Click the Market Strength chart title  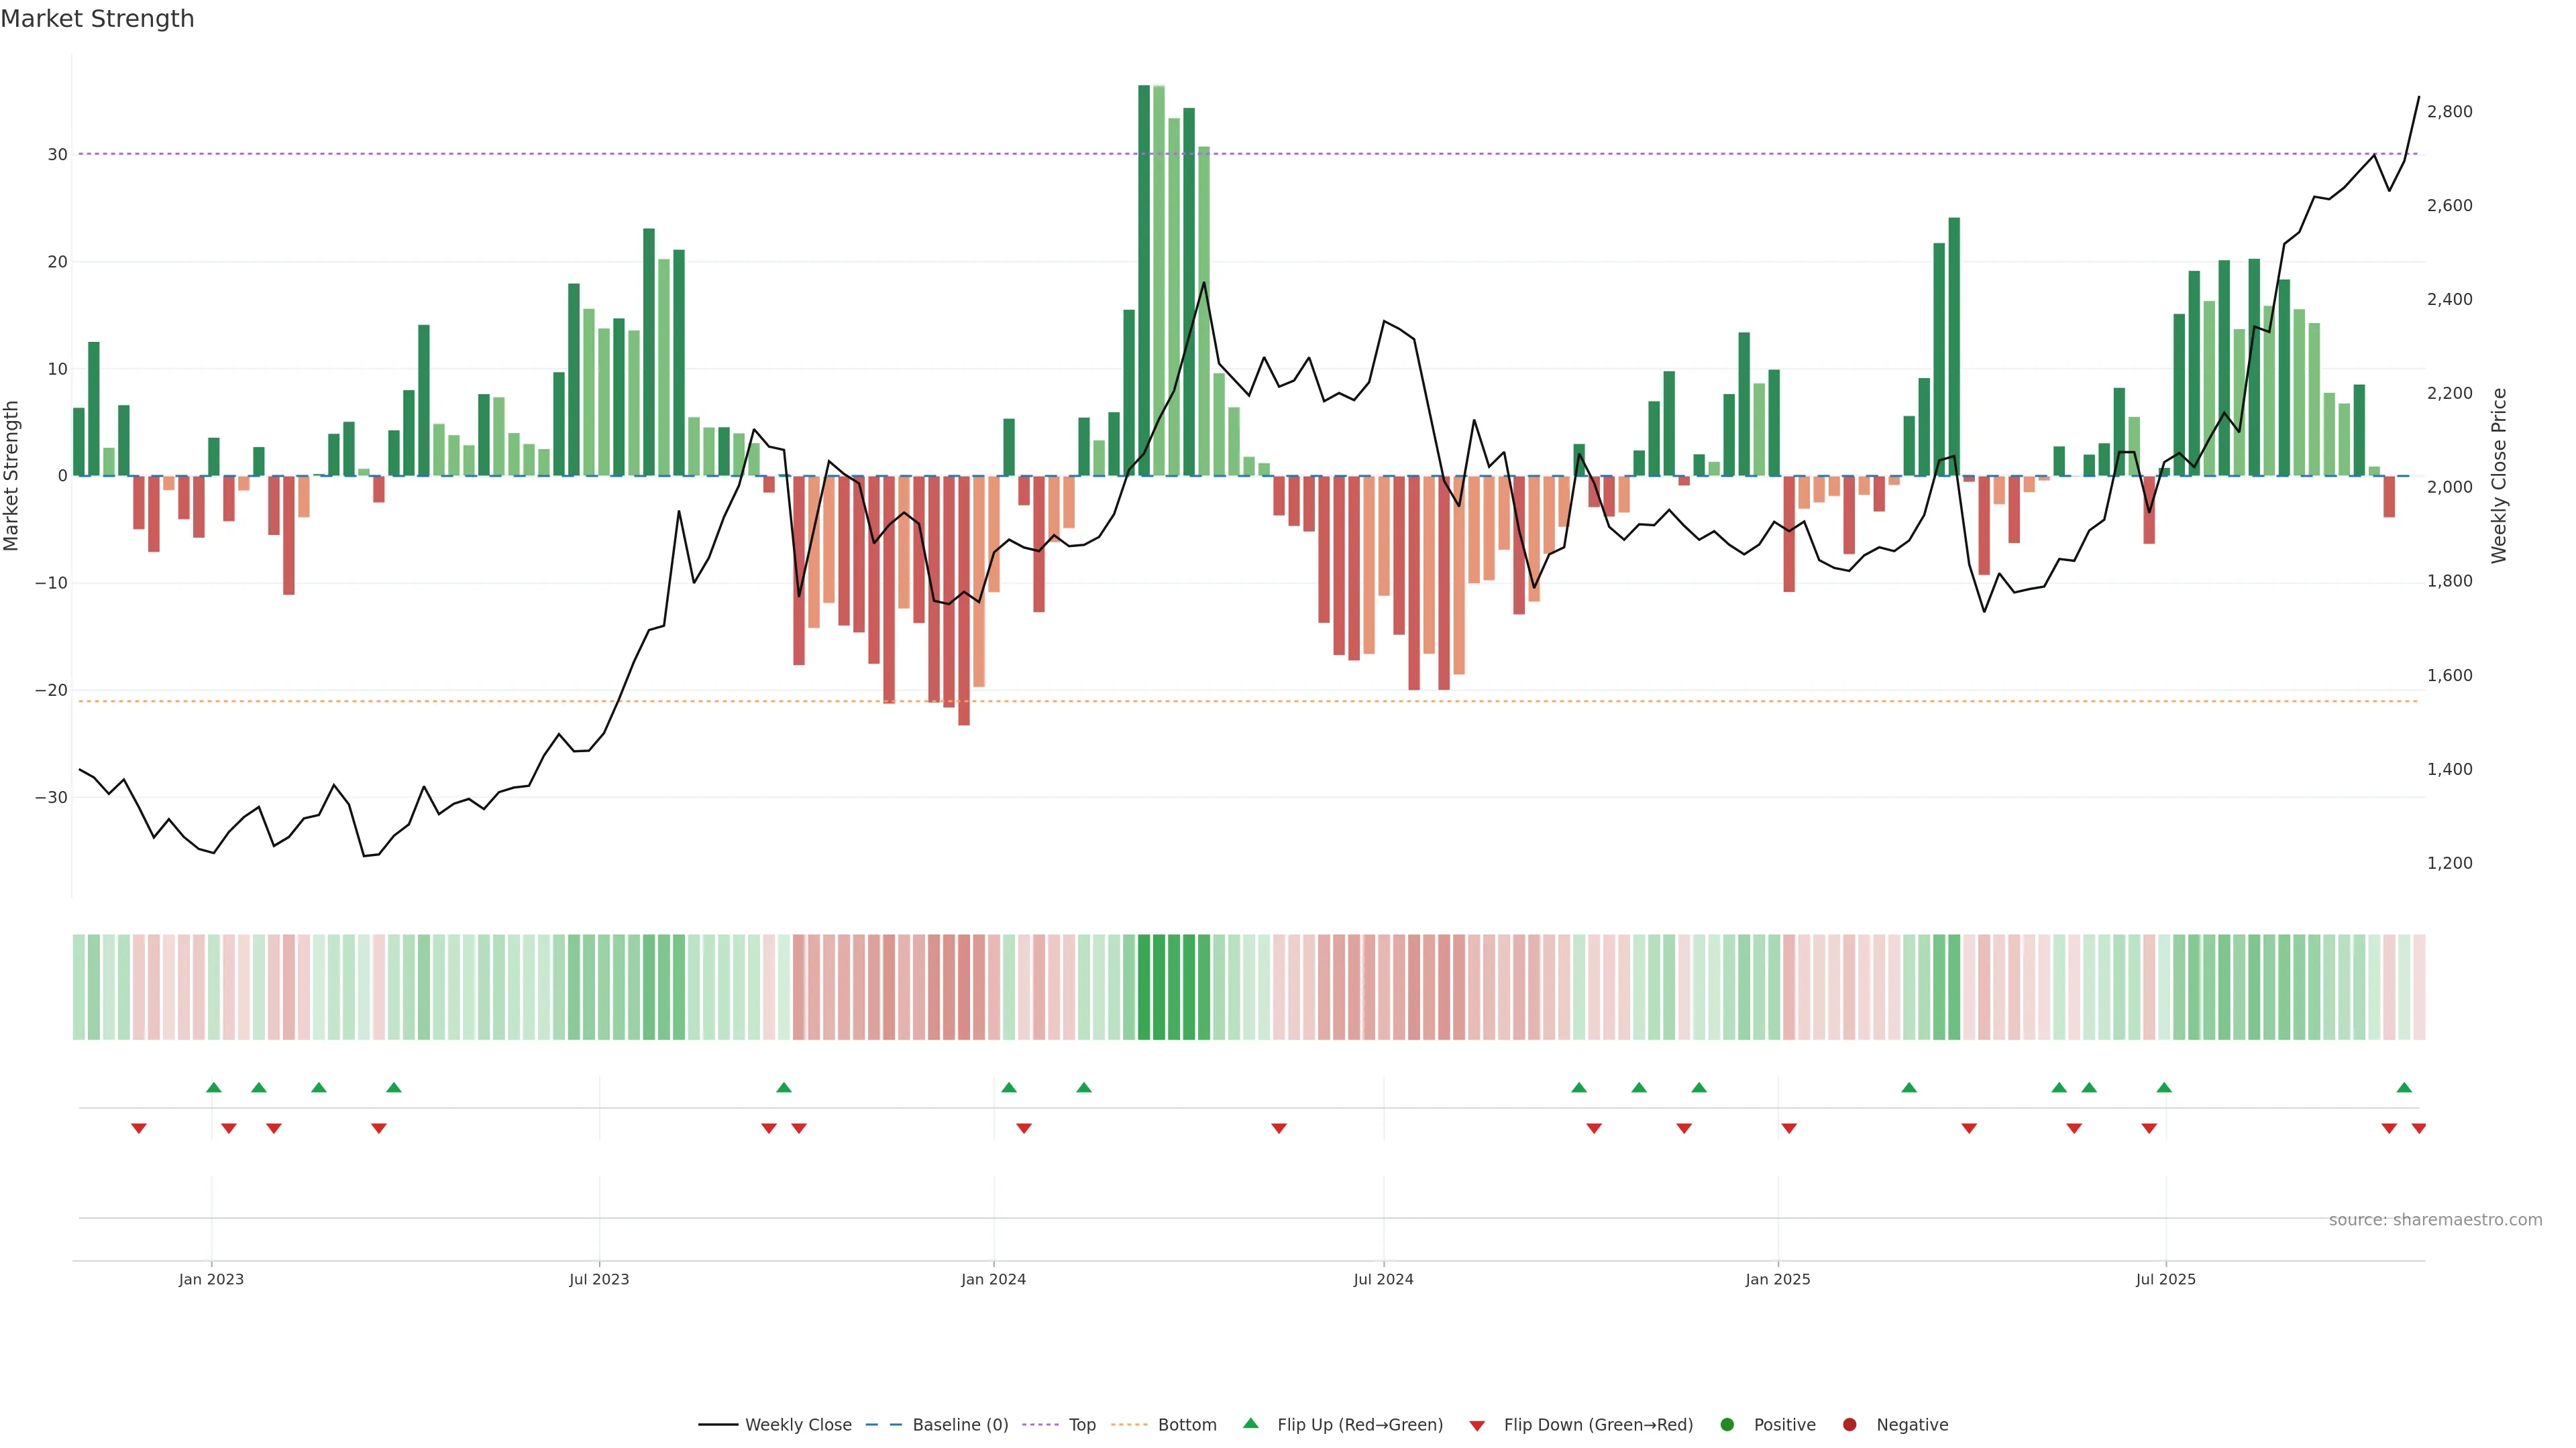tap(97, 19)
